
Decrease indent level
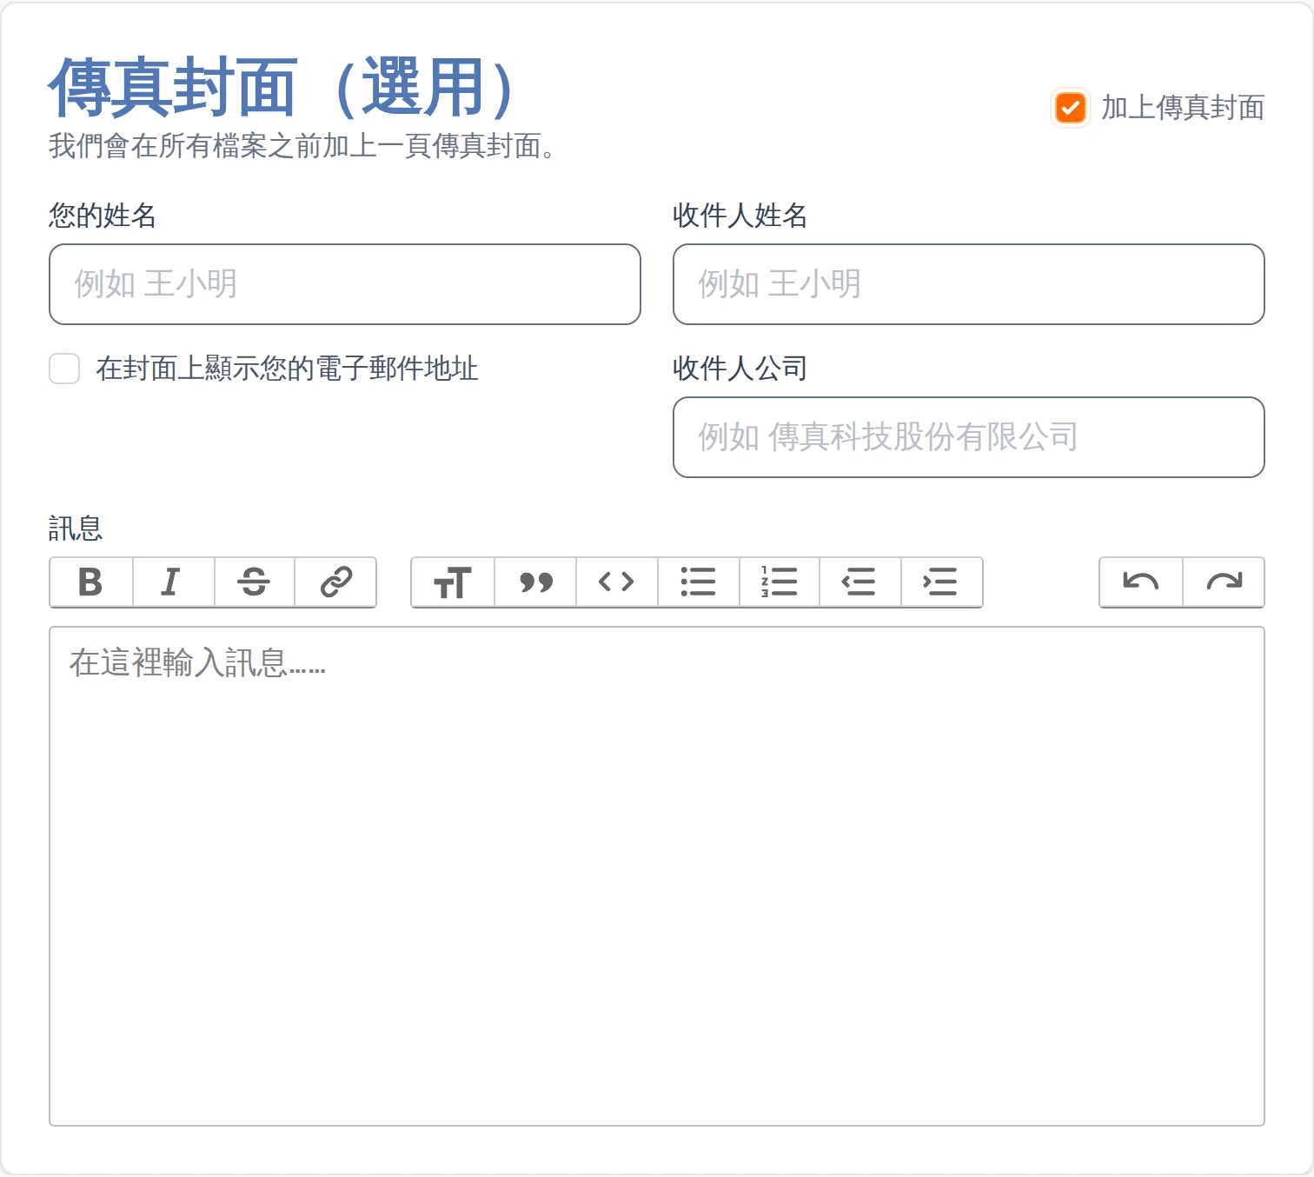click(859, 582)
